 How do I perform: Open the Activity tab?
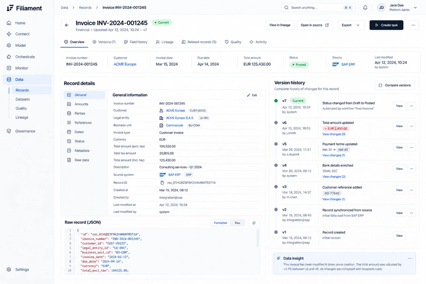coord(258,42)
